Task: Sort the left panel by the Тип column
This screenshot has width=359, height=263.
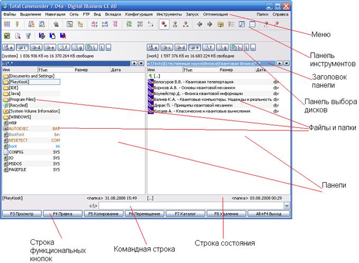Action: pos(55,70)
